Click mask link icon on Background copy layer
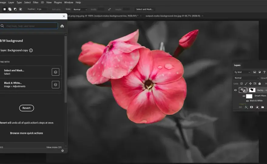267x164 pixels. point(247,90)
